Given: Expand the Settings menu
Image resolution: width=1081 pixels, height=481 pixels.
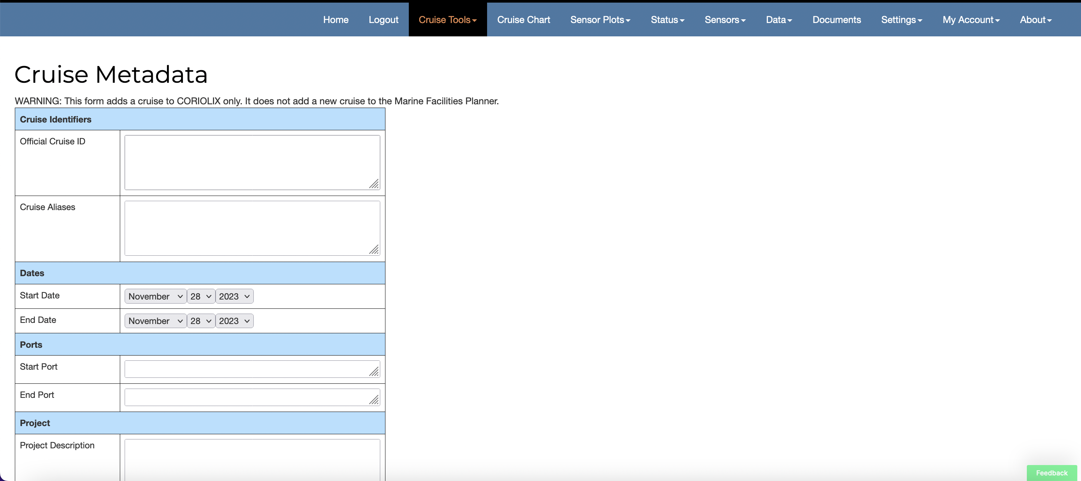Looking at the screenshot, I should tap(901, 20).
